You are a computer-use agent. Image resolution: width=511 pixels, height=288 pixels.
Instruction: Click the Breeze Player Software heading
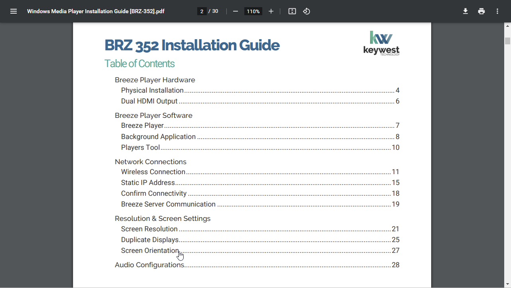tap(154, 115)
